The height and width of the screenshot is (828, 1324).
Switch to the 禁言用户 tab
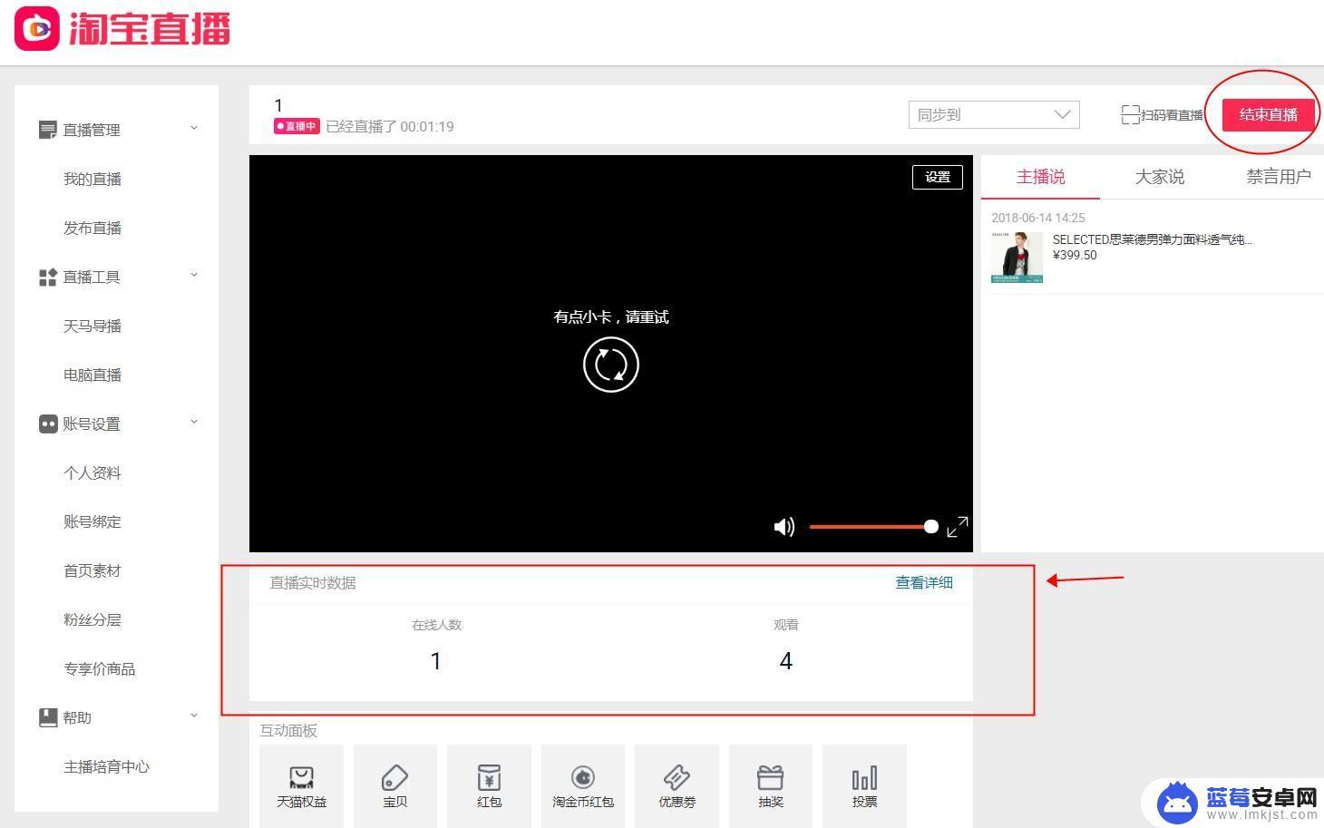(x=1279, y=177)
